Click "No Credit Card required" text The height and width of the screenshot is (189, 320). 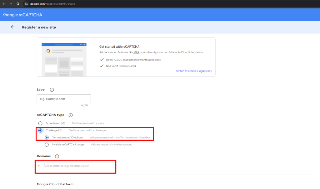point(121,66)
